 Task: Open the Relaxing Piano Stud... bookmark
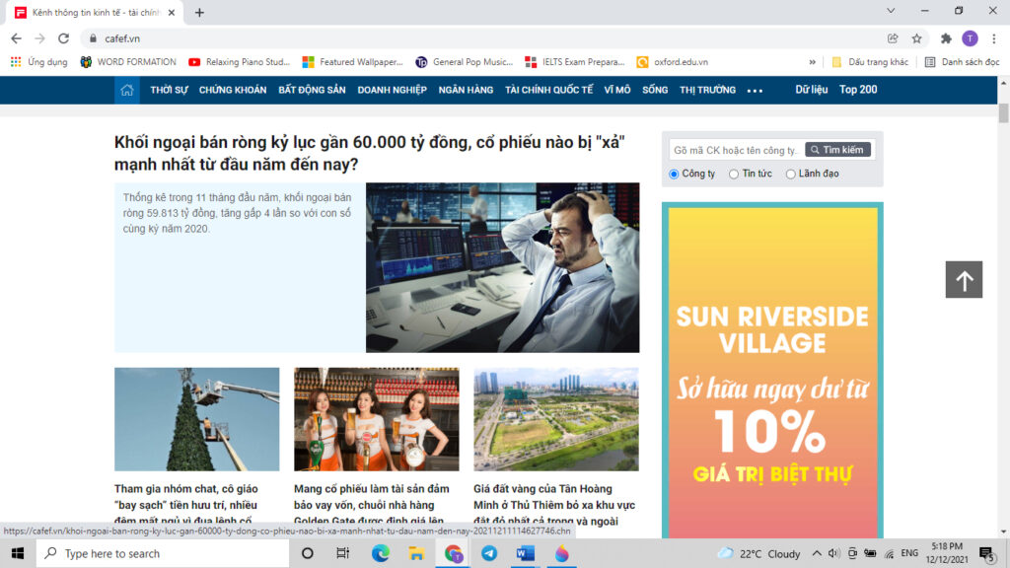pyautogui.click(x=239, y=62)
